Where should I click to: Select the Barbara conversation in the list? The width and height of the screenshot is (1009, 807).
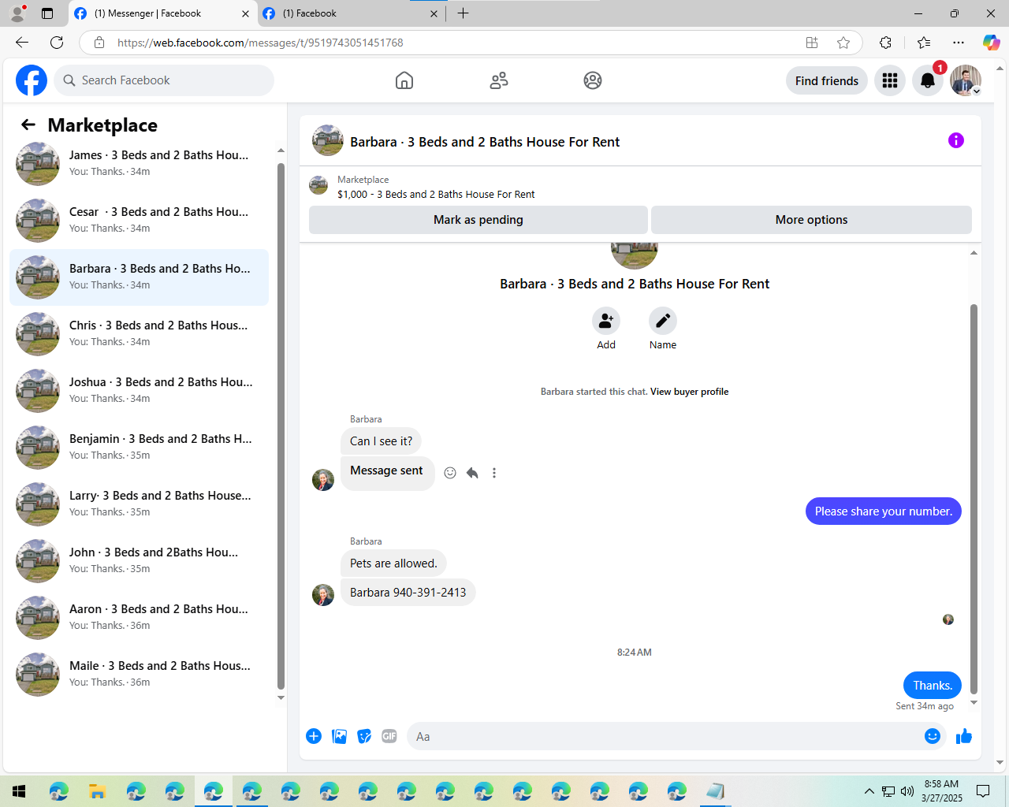(x=139, y=277)
